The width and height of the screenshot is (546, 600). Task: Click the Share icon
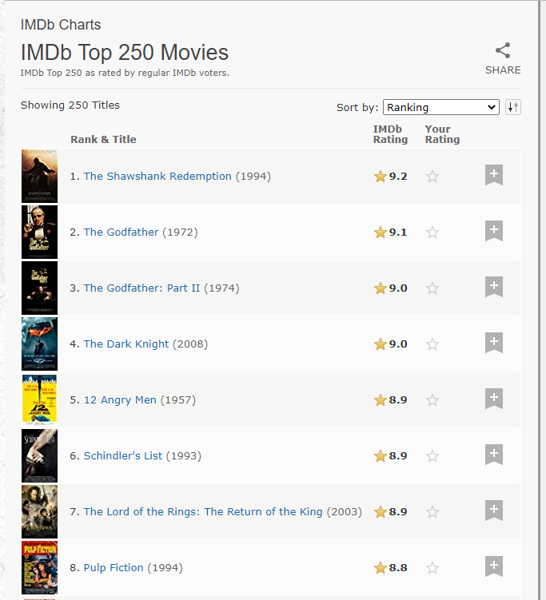503,51
